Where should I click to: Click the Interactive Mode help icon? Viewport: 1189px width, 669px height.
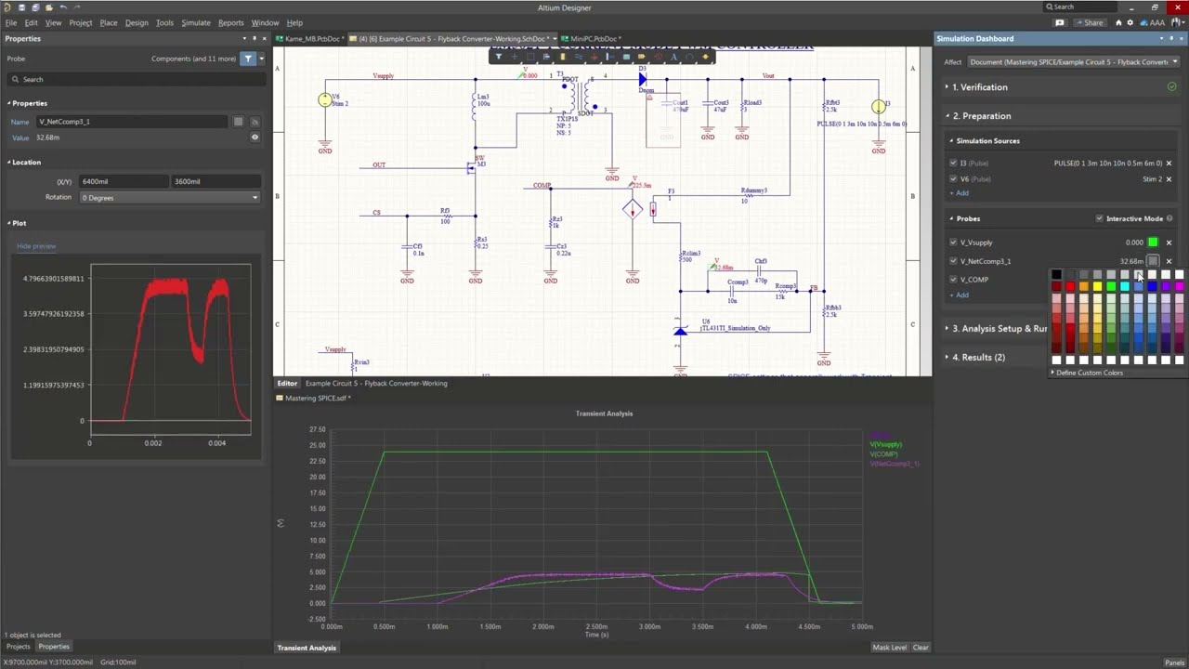(x=1169, y=218)
